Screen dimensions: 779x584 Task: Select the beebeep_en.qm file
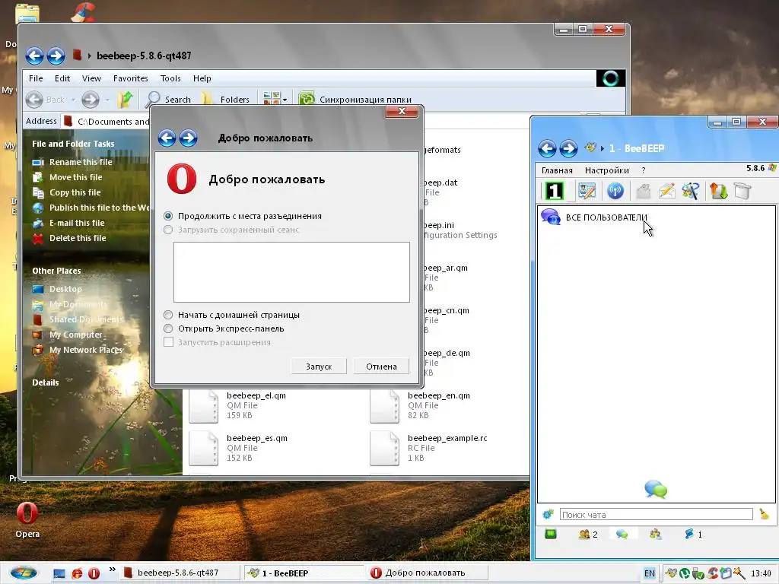420,406
